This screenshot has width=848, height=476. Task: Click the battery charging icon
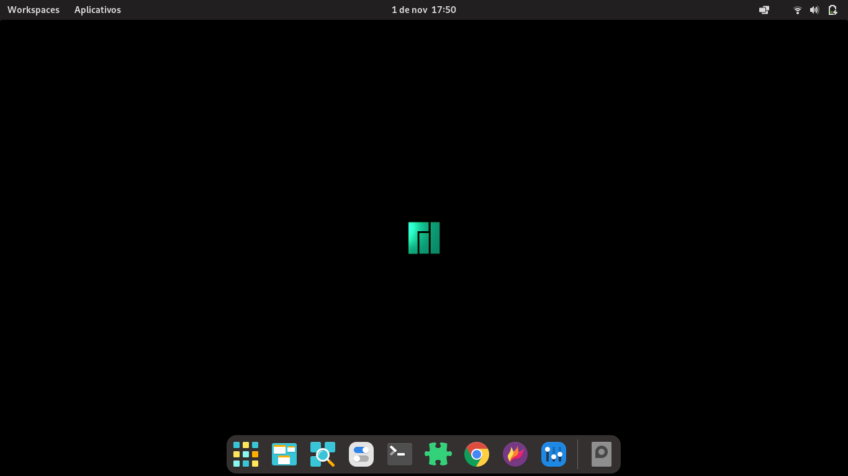832,10
